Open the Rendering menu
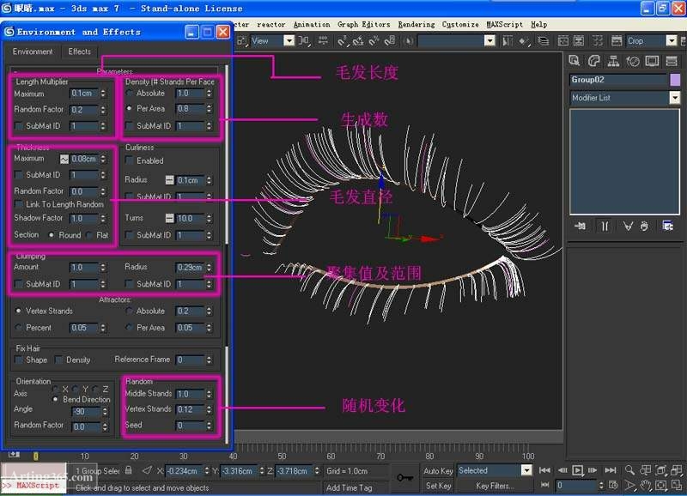Image resolution: width=687 pixels, height=496 pixels. coord(416,25)
